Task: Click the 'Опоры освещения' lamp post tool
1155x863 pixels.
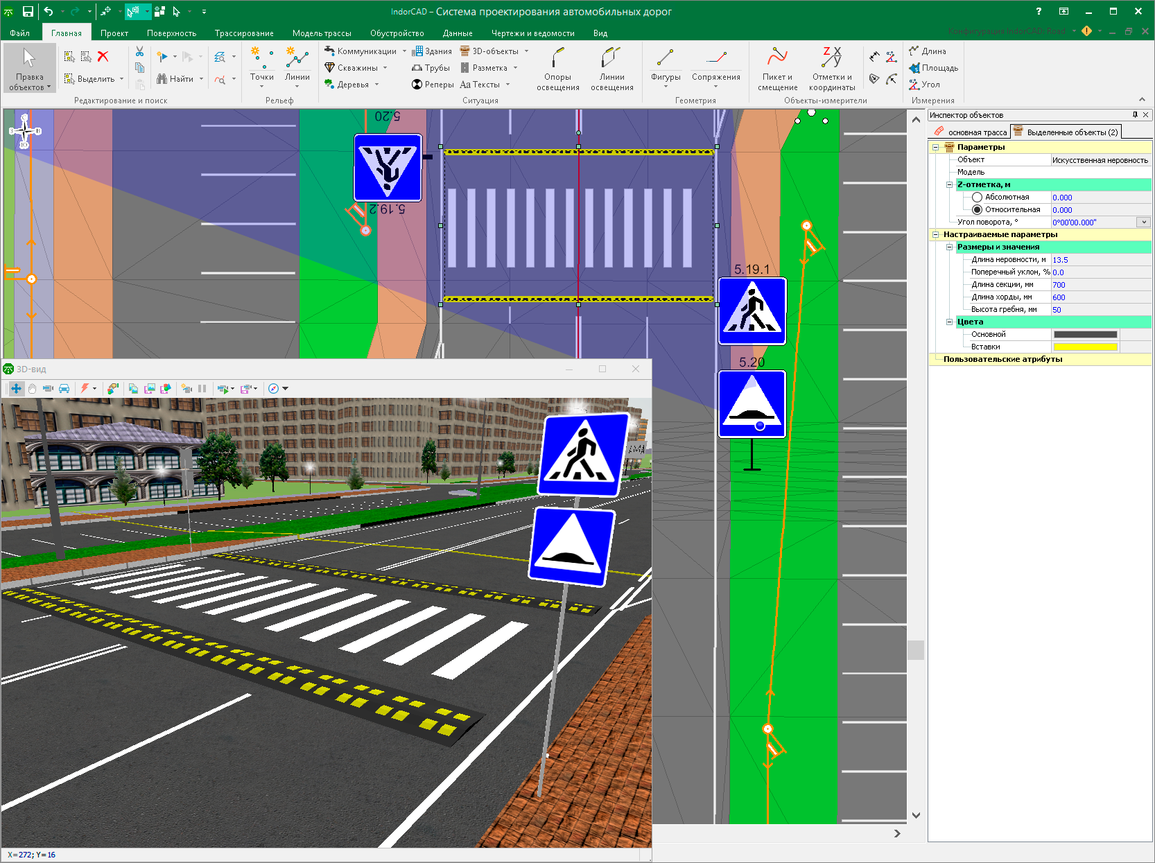Action: tap(557, 68)
